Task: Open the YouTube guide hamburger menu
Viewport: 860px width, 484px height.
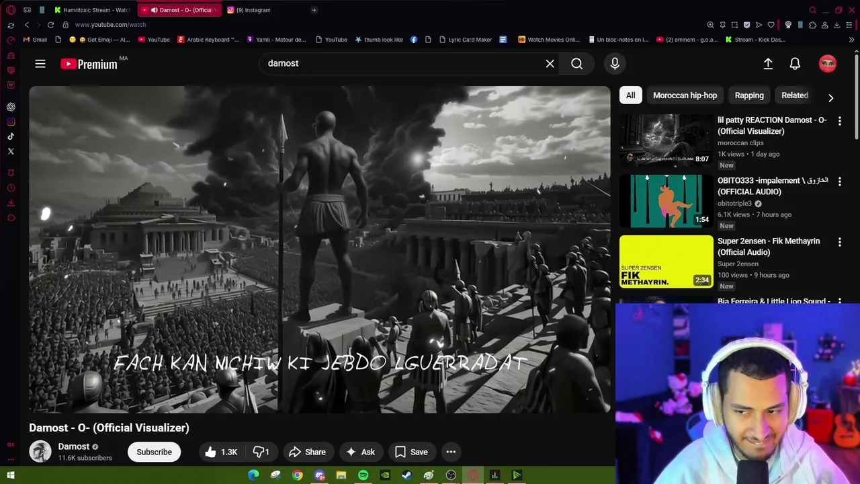Action: point(40,63)
